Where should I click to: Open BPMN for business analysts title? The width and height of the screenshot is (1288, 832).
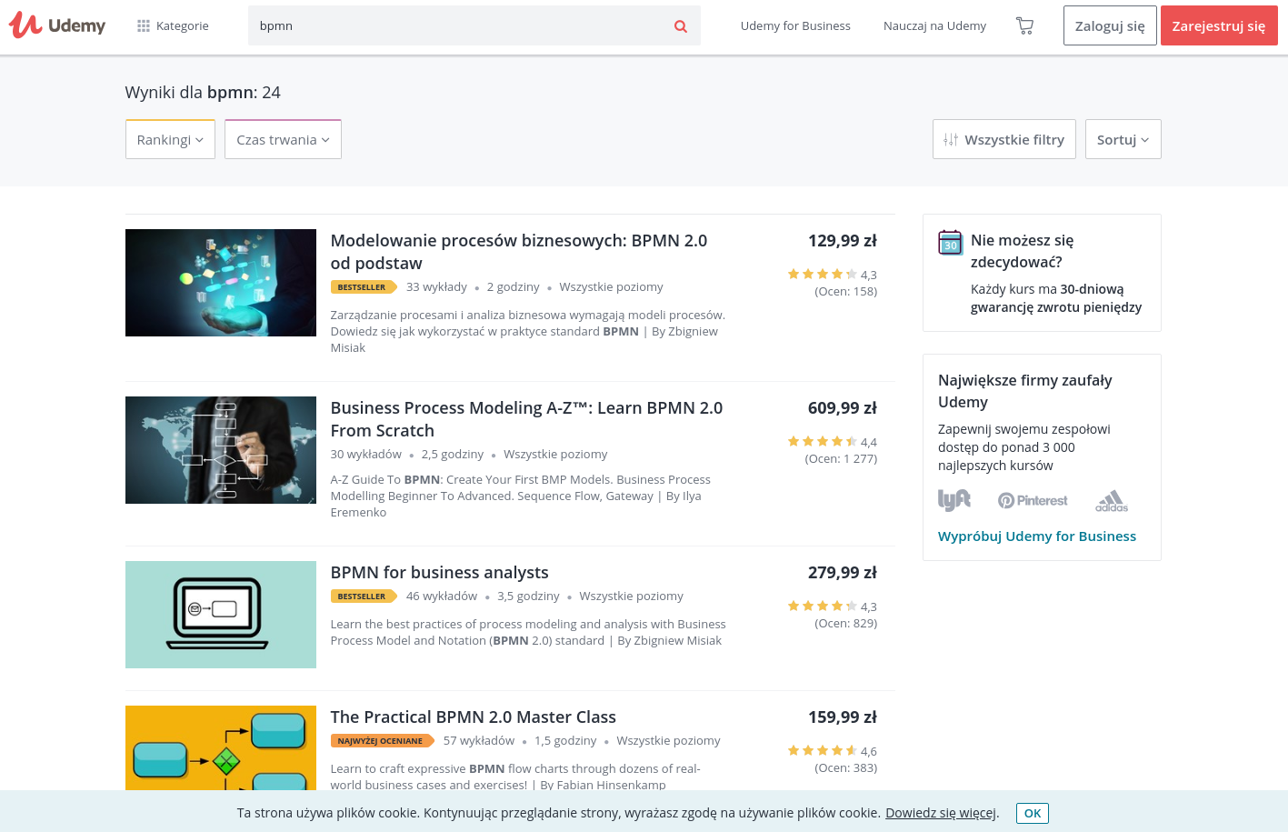[439, 572]
